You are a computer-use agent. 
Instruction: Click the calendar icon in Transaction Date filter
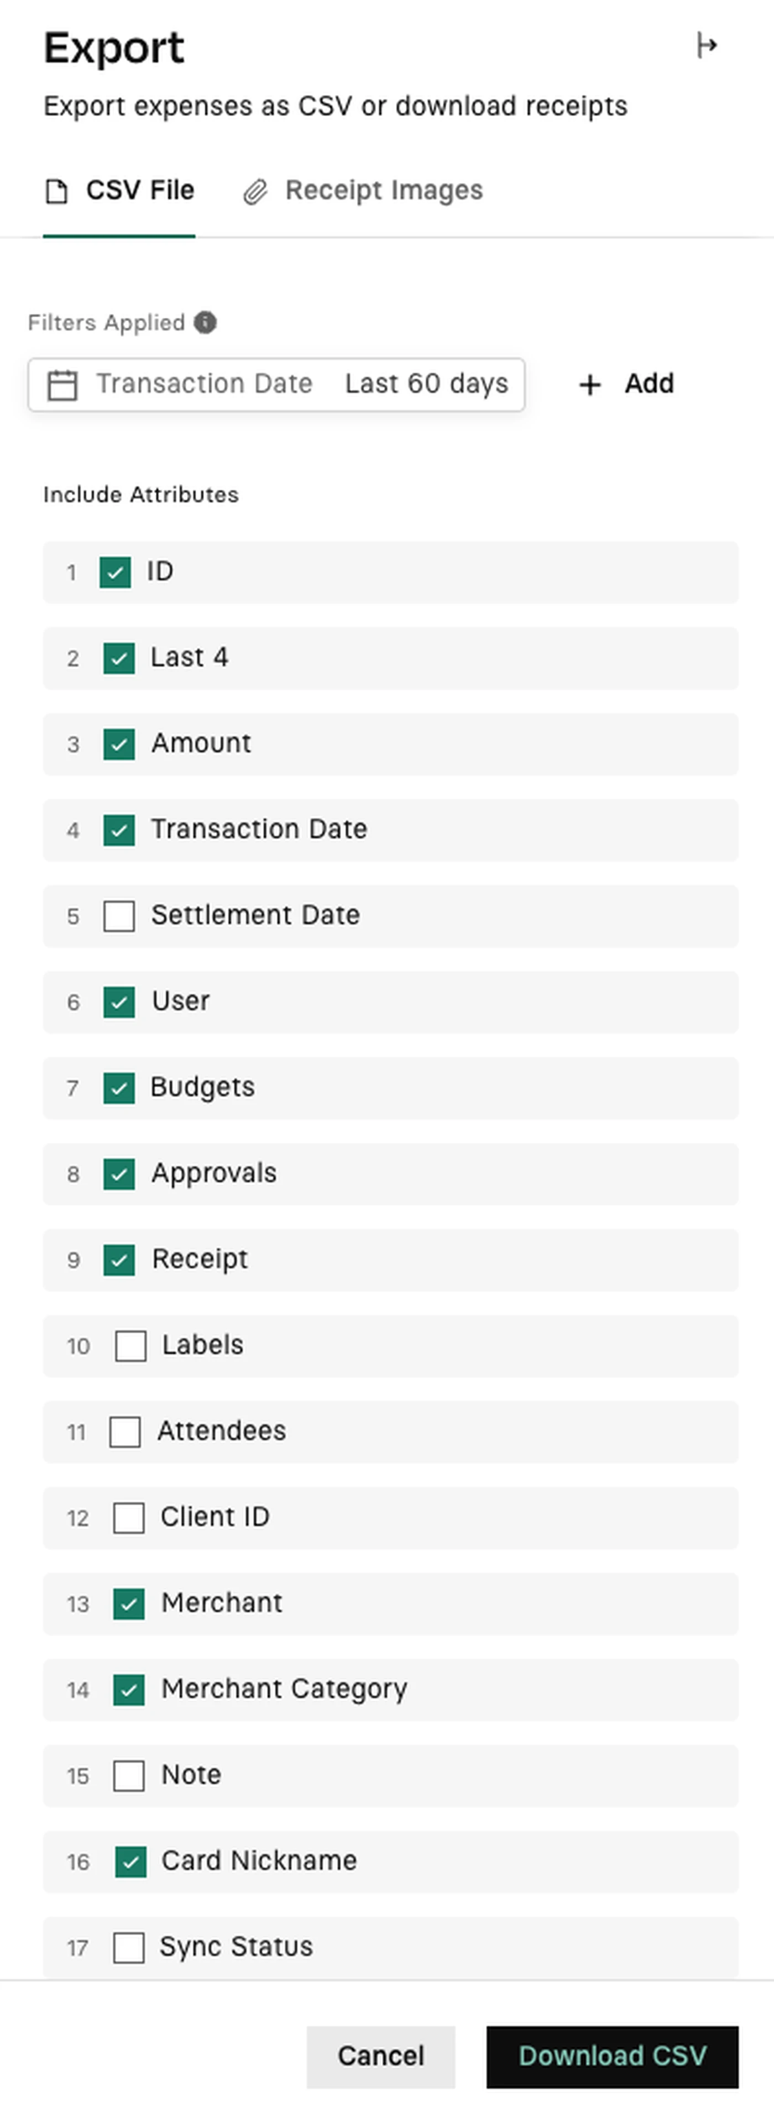click(x=62, y=384)
